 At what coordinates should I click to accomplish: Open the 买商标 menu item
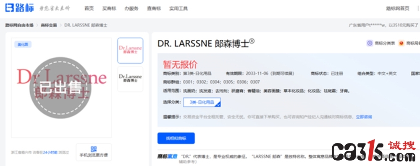pos(109,8)
